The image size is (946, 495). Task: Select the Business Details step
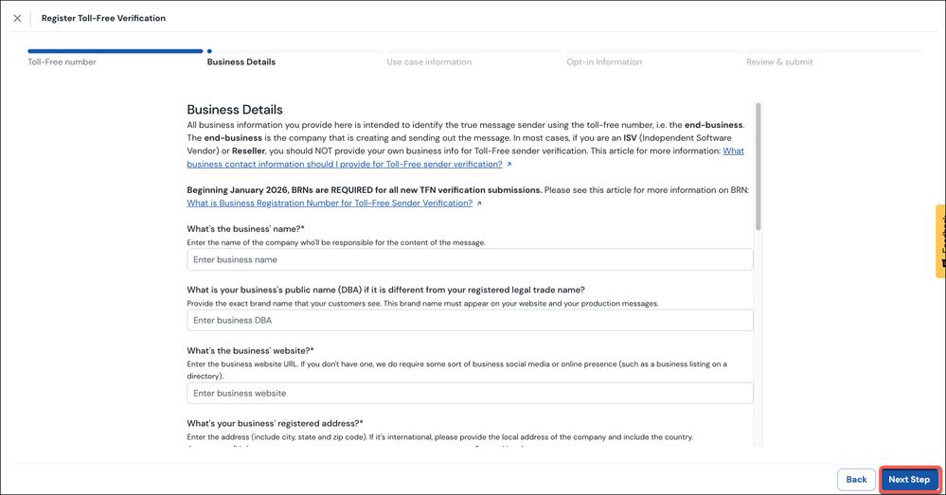(241, 62)
